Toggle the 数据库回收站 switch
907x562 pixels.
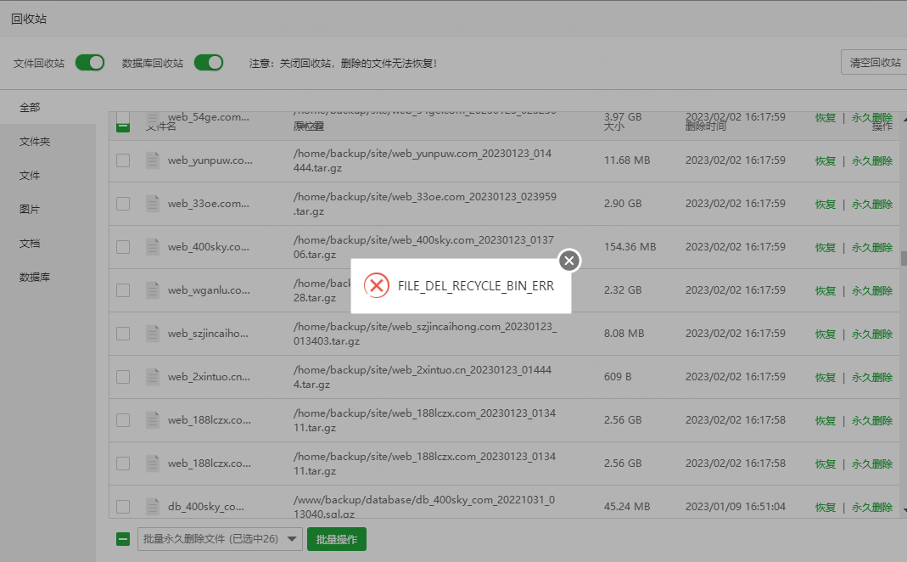click(x=209, y=63)
